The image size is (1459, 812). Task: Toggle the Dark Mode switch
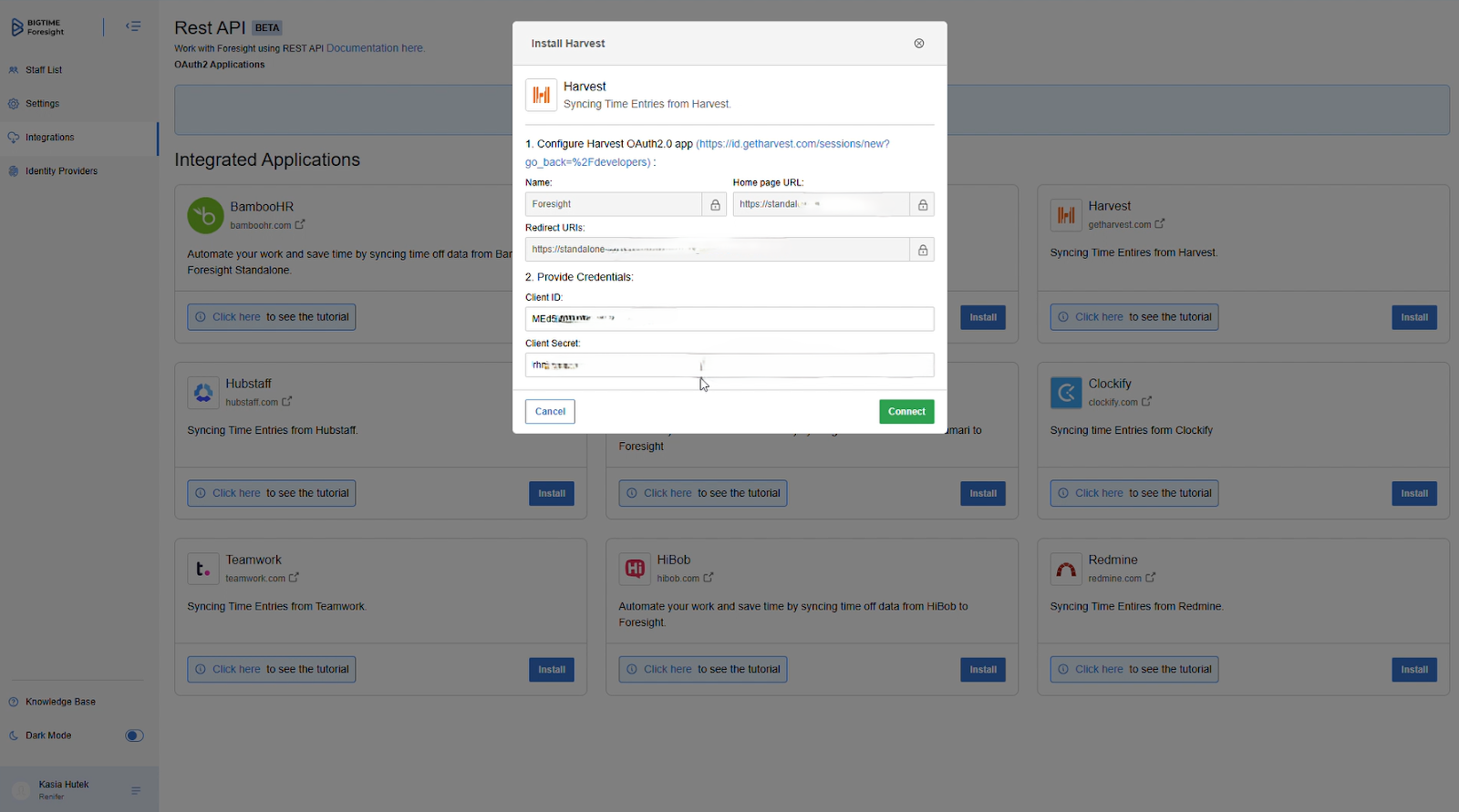pos(134,735)
